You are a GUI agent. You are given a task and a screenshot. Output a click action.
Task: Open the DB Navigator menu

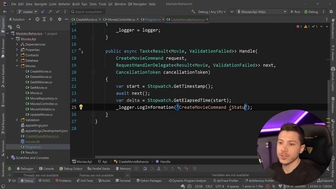138,4
